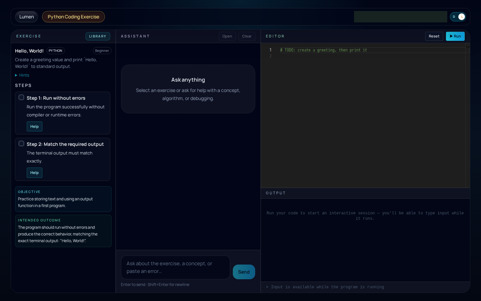Image resolution: width=481 pixels, height=301 pixels.
Task: Open the Library from the Exercise panel
Action: [x=98, y=36]
